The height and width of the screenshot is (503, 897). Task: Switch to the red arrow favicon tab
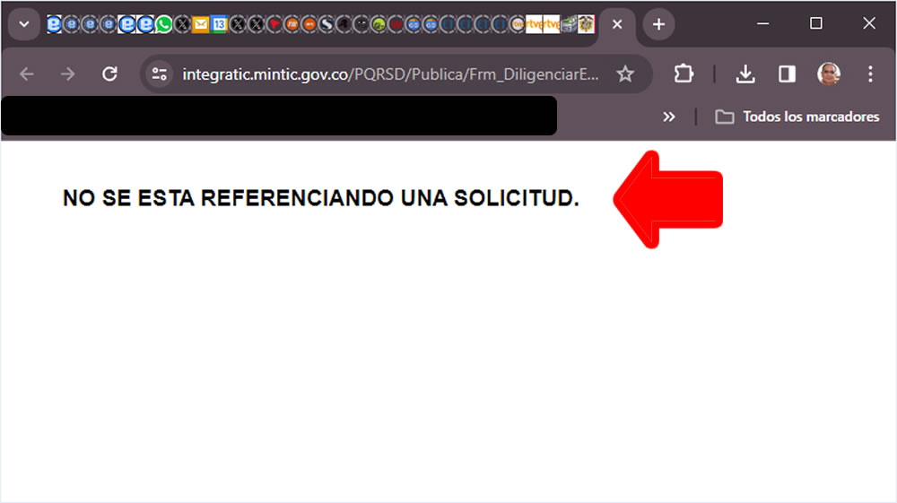point(274,24)
